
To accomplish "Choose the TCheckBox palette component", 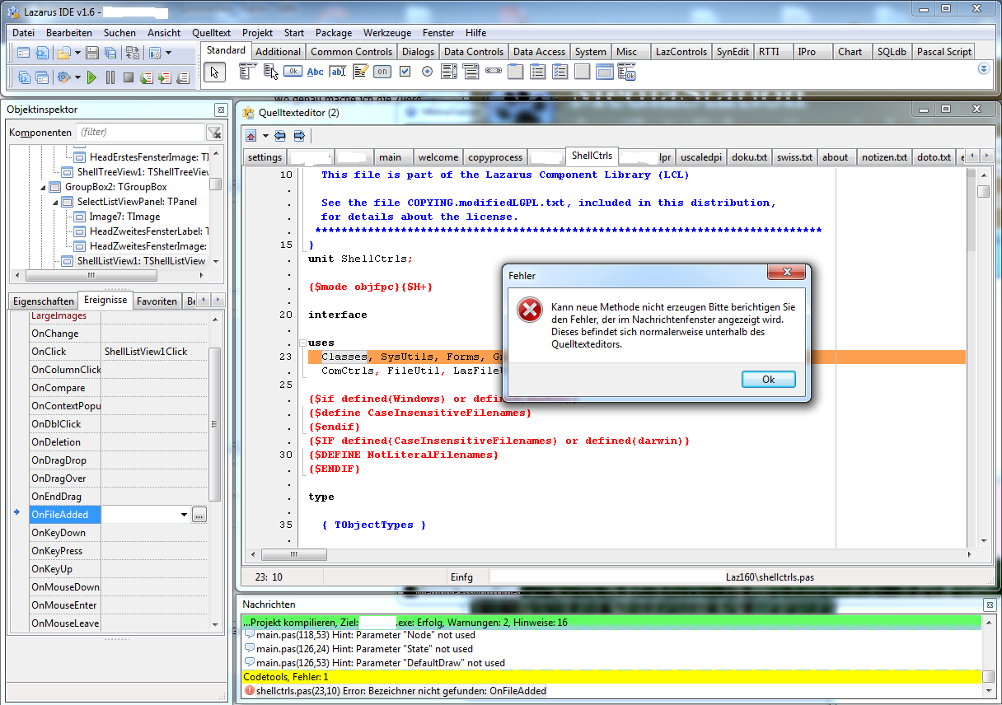I will tap(405, 72).
